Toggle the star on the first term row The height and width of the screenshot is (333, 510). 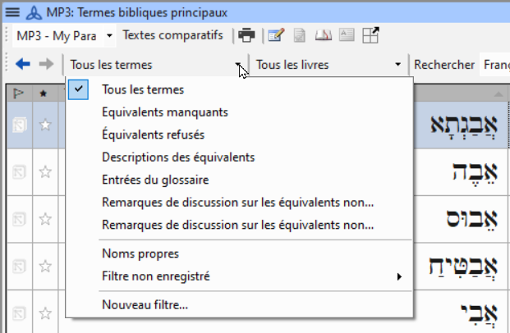click(45, 125)
